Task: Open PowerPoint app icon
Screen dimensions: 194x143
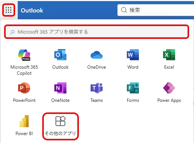Action: (24, 88)
